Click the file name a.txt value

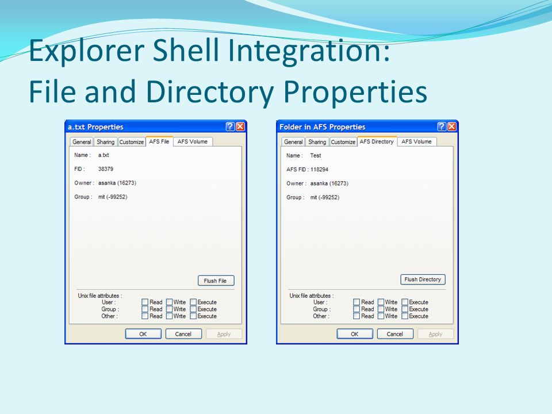coord(103,155)
